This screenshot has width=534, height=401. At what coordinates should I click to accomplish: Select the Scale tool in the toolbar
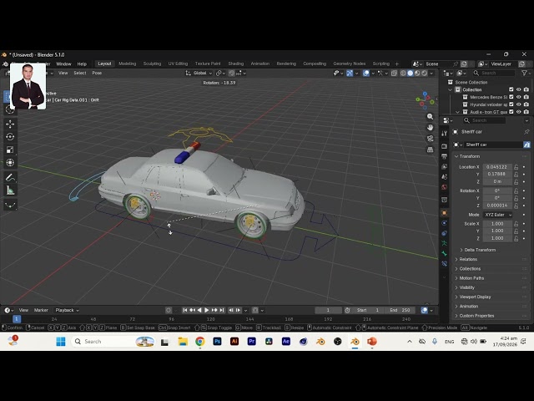coord(10,150)
